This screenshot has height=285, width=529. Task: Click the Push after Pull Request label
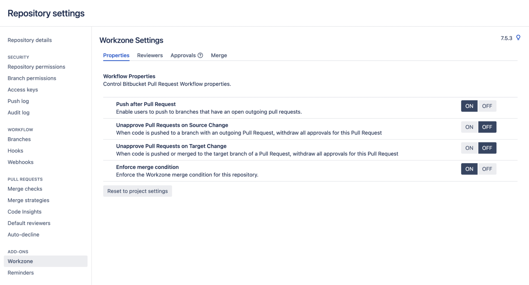[146, 104]
